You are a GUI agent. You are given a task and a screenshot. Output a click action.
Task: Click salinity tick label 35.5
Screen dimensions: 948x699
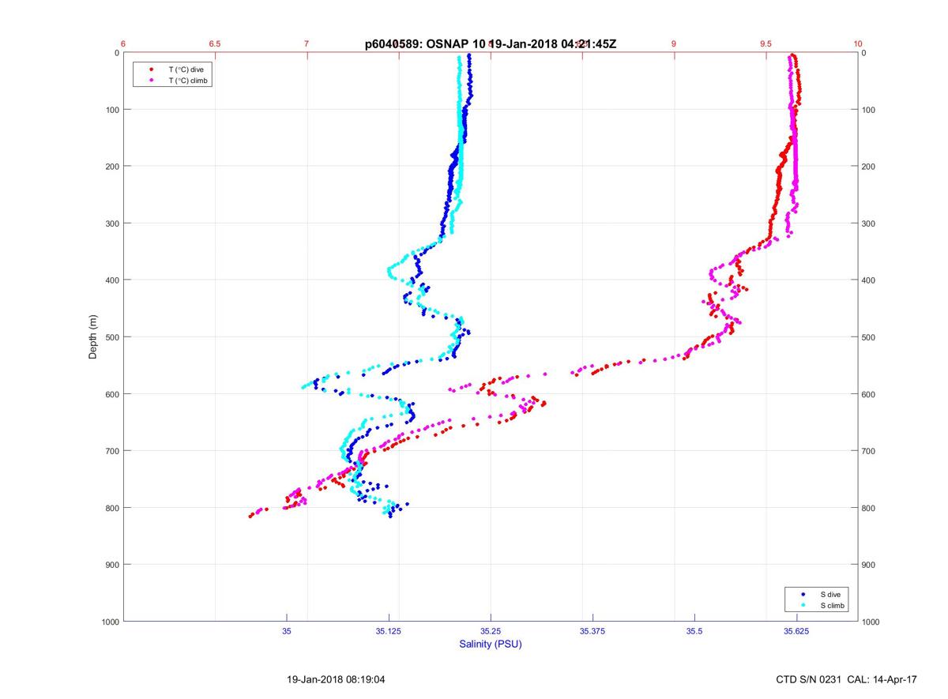tap(694, 631)
